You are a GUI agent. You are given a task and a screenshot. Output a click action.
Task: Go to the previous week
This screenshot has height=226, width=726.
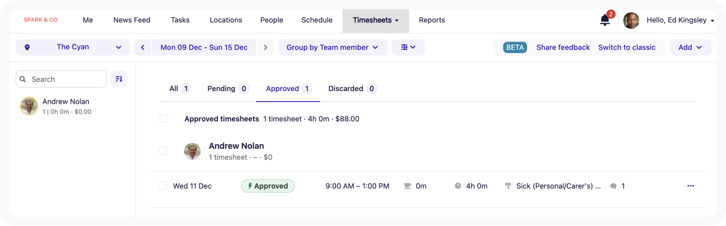(142, 47)
